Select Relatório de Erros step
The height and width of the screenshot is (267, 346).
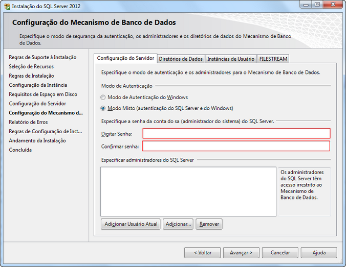28,122
